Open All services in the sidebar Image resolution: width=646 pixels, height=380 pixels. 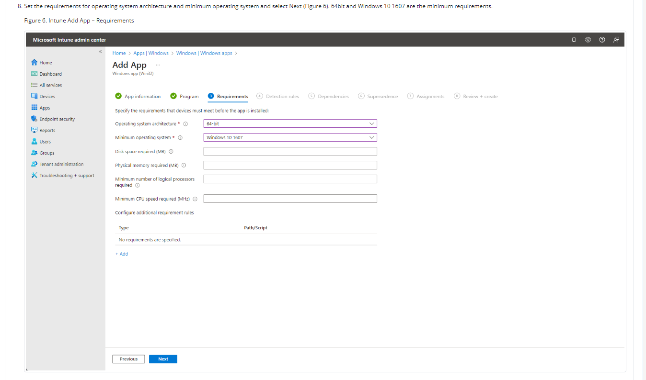pyautogui.click(x=46, y=85)
